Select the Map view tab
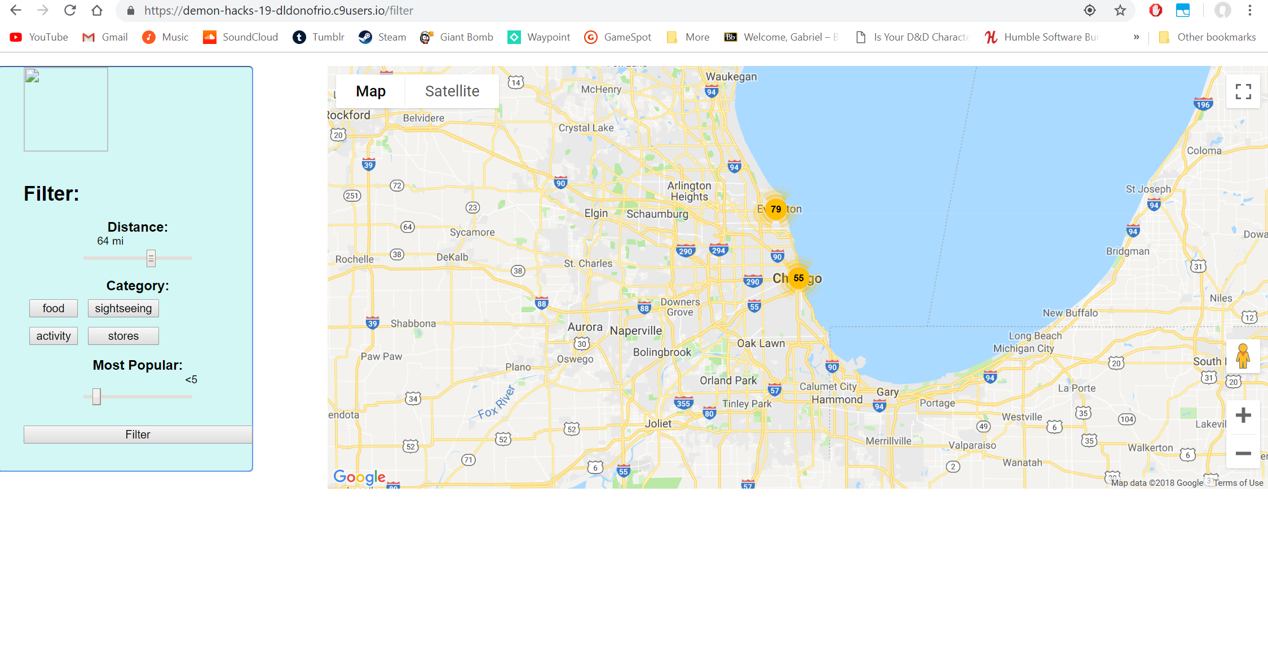This screenshot has height=669, width=1268. (370, 91)
